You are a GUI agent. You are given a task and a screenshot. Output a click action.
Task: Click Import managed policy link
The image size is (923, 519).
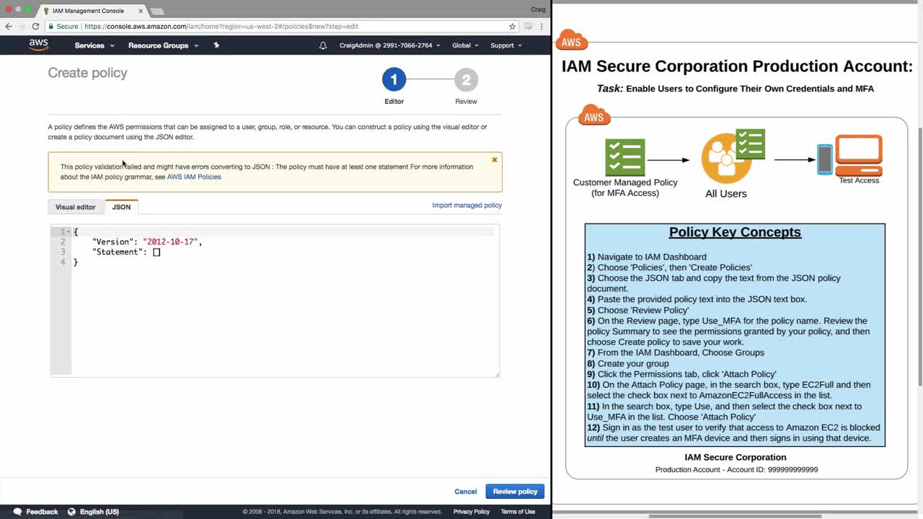point(467,205)
